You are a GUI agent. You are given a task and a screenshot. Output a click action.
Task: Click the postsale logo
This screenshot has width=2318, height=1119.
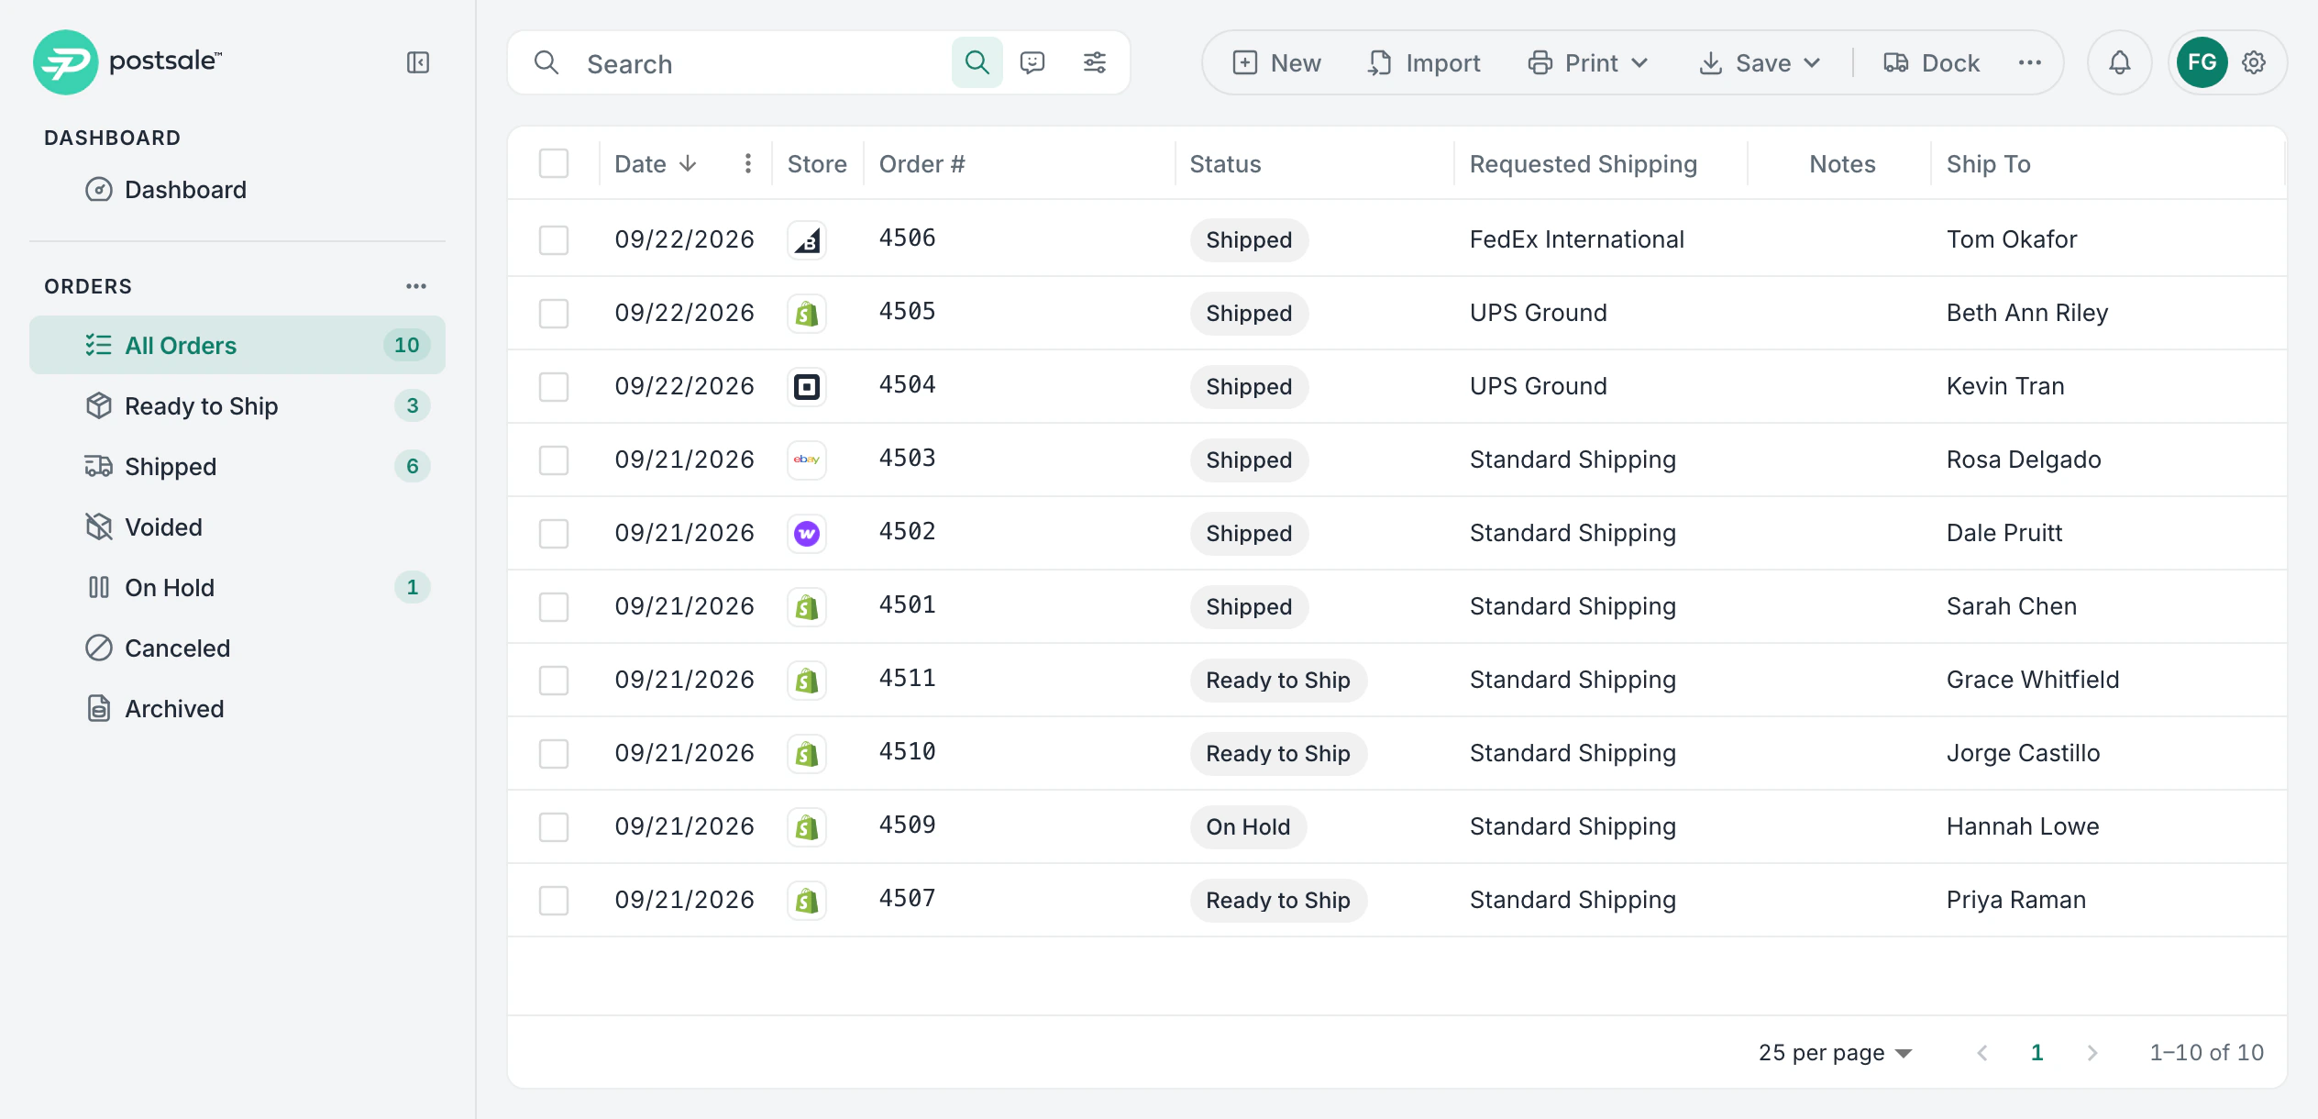point(128,62)
